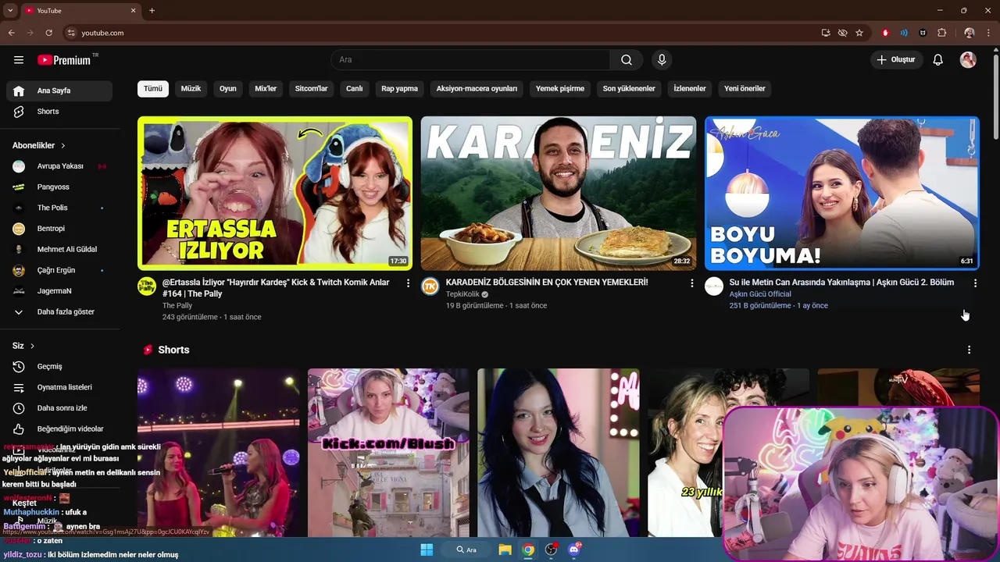Select the Yemek pişirme chip
Screen dimensions: 1000x562
click(560, 89)
